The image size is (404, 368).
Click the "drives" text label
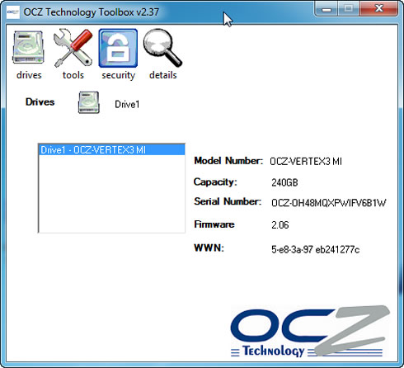(x=29, y=75)
